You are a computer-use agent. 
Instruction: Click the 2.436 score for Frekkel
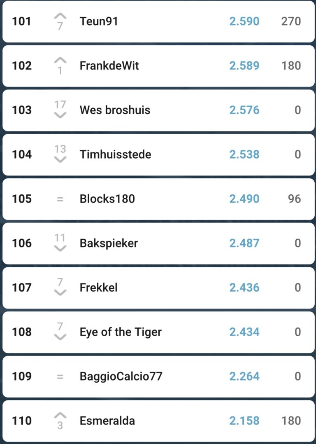244,287
